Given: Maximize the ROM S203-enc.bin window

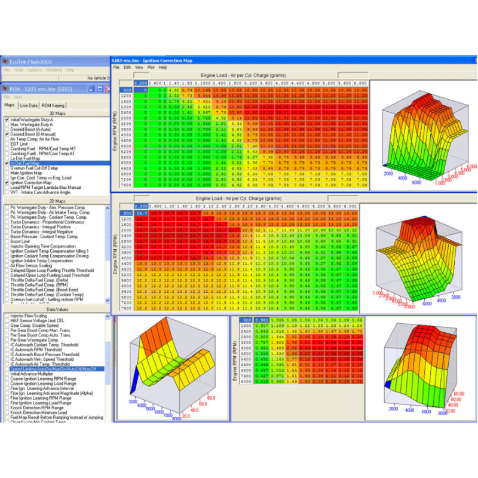Looking at the screenshot, I should pyautogui.click(x=100, y=89).
